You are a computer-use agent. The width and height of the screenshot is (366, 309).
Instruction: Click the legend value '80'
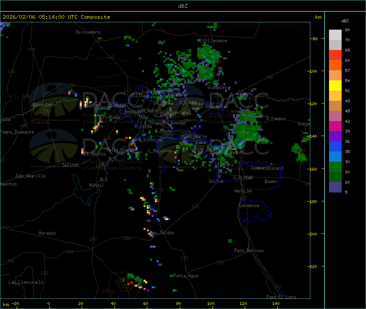coord(347,30)
